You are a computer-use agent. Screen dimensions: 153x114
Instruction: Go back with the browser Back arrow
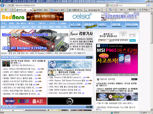[x=2, y=5]
